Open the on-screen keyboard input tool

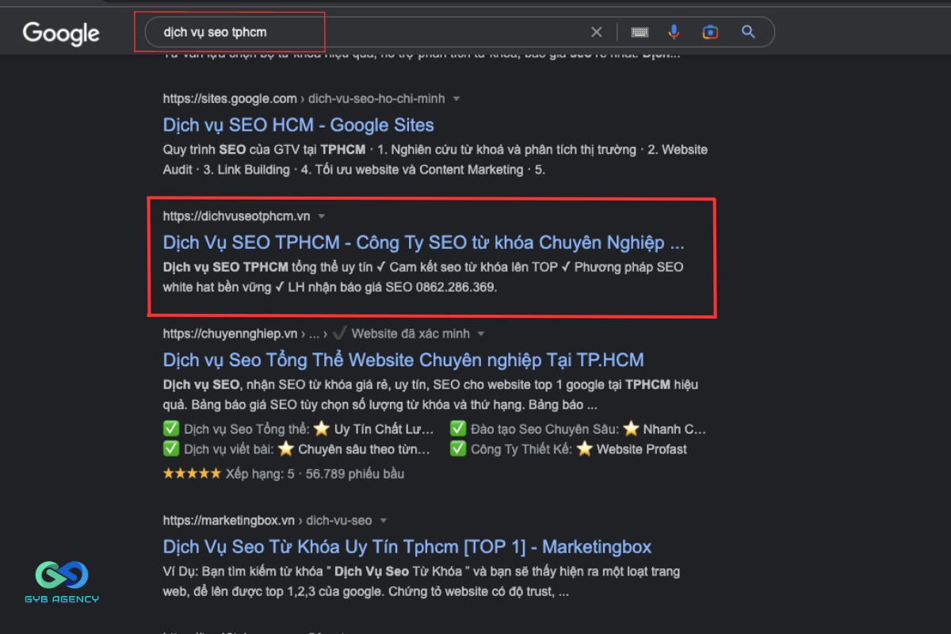coord(640,32)
